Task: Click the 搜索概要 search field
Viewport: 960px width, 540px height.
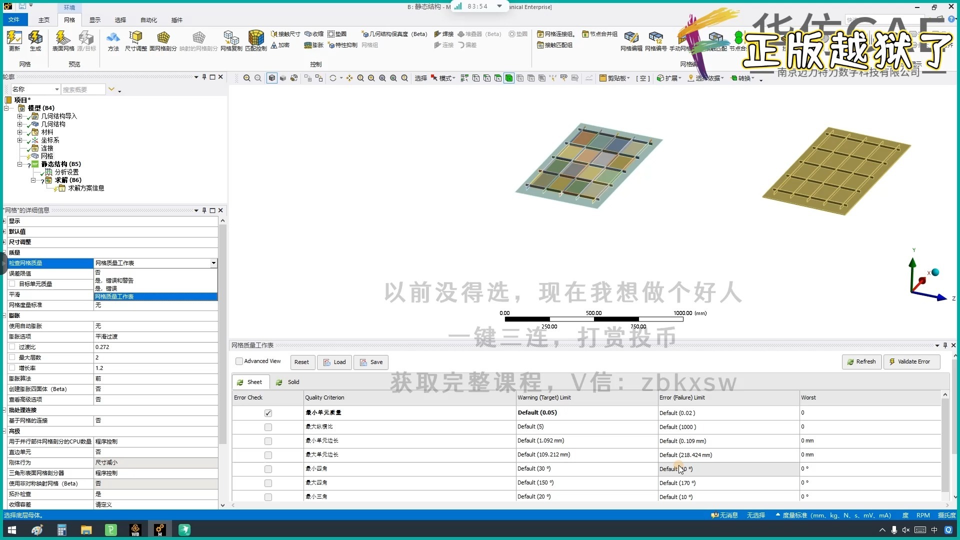Action: [82, 89]
